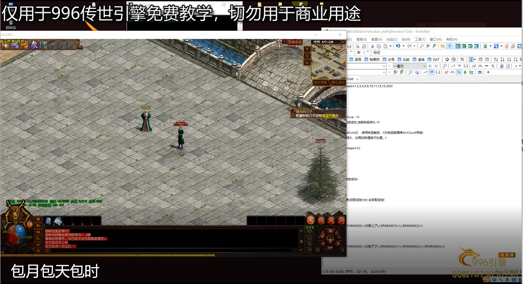
Task: Click the Cut scissors icon
Action: pos(372,46)
